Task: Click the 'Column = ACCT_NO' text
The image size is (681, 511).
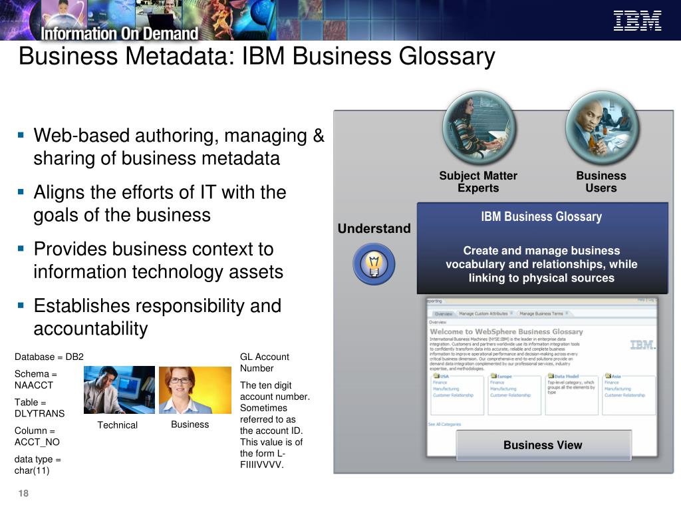Action: point(37,436)
